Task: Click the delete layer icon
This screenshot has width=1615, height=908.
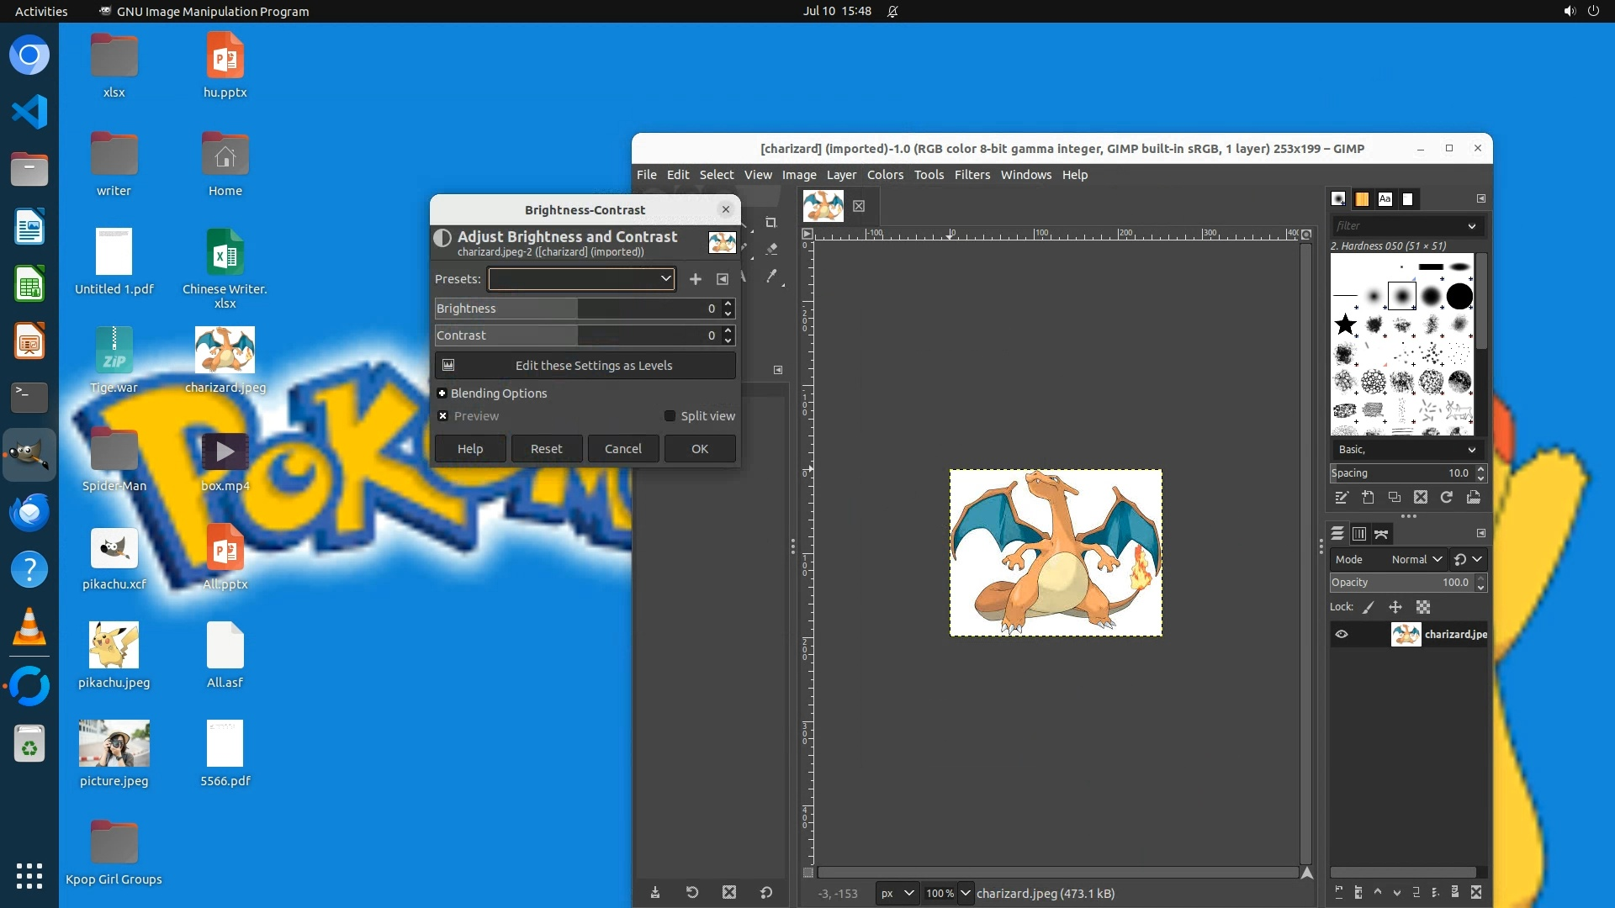Action: pyautogui.click(x=1476, y=893)
